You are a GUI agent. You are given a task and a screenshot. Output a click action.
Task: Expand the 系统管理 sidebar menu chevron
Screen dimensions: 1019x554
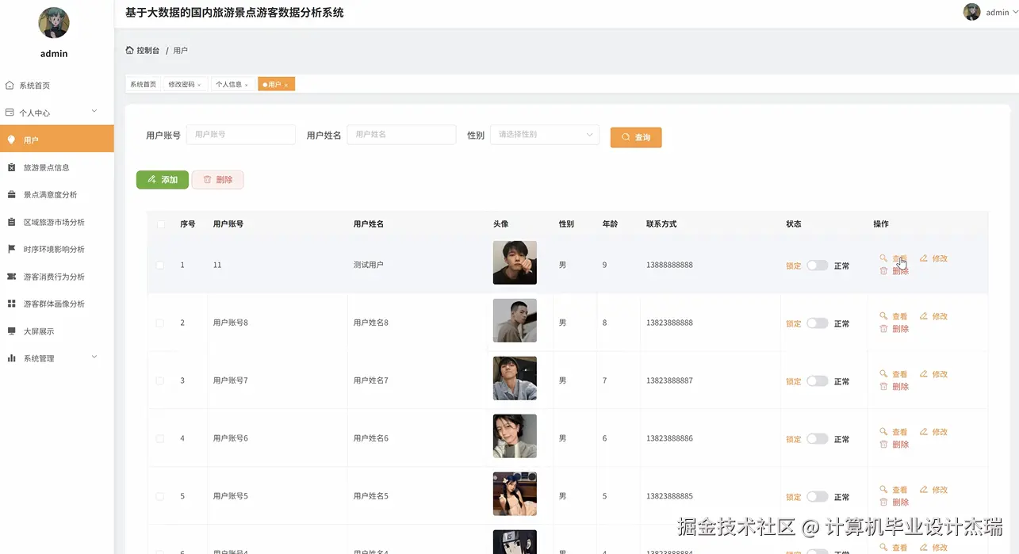[94, 357]
